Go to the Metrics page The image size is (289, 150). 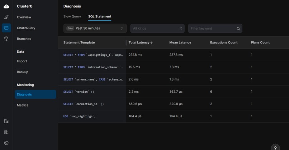[x=23, y=105]
